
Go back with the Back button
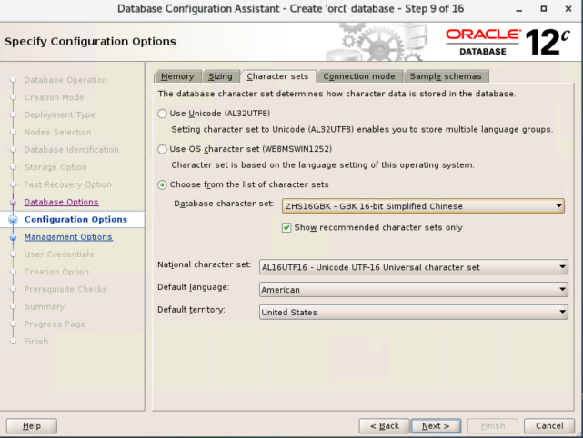385,426
